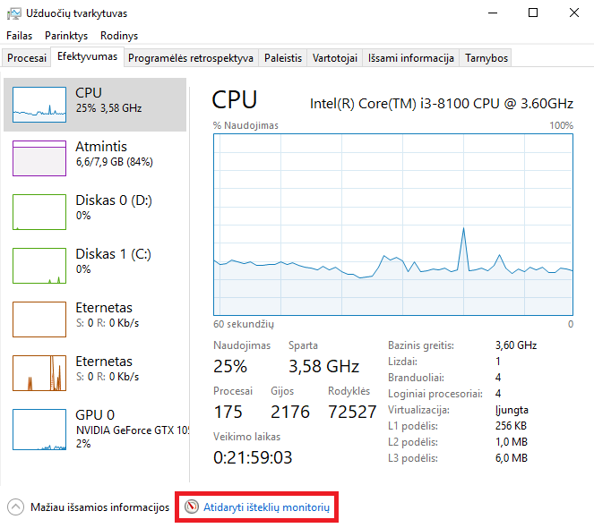The width and height of the screenshot is (594, 528).
Task: Click the Sparta 3,58 GHz value
Action: [324, 366]
